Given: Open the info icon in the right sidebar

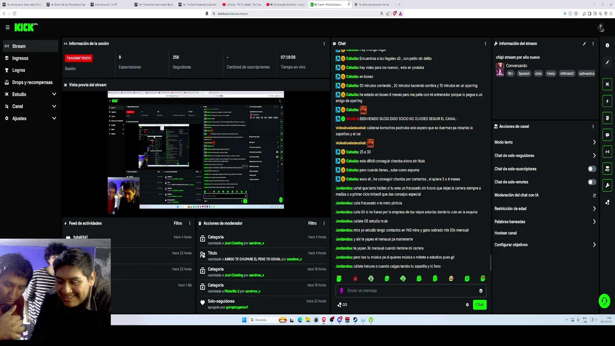Looking at the screenshot, I should [607, 45].
